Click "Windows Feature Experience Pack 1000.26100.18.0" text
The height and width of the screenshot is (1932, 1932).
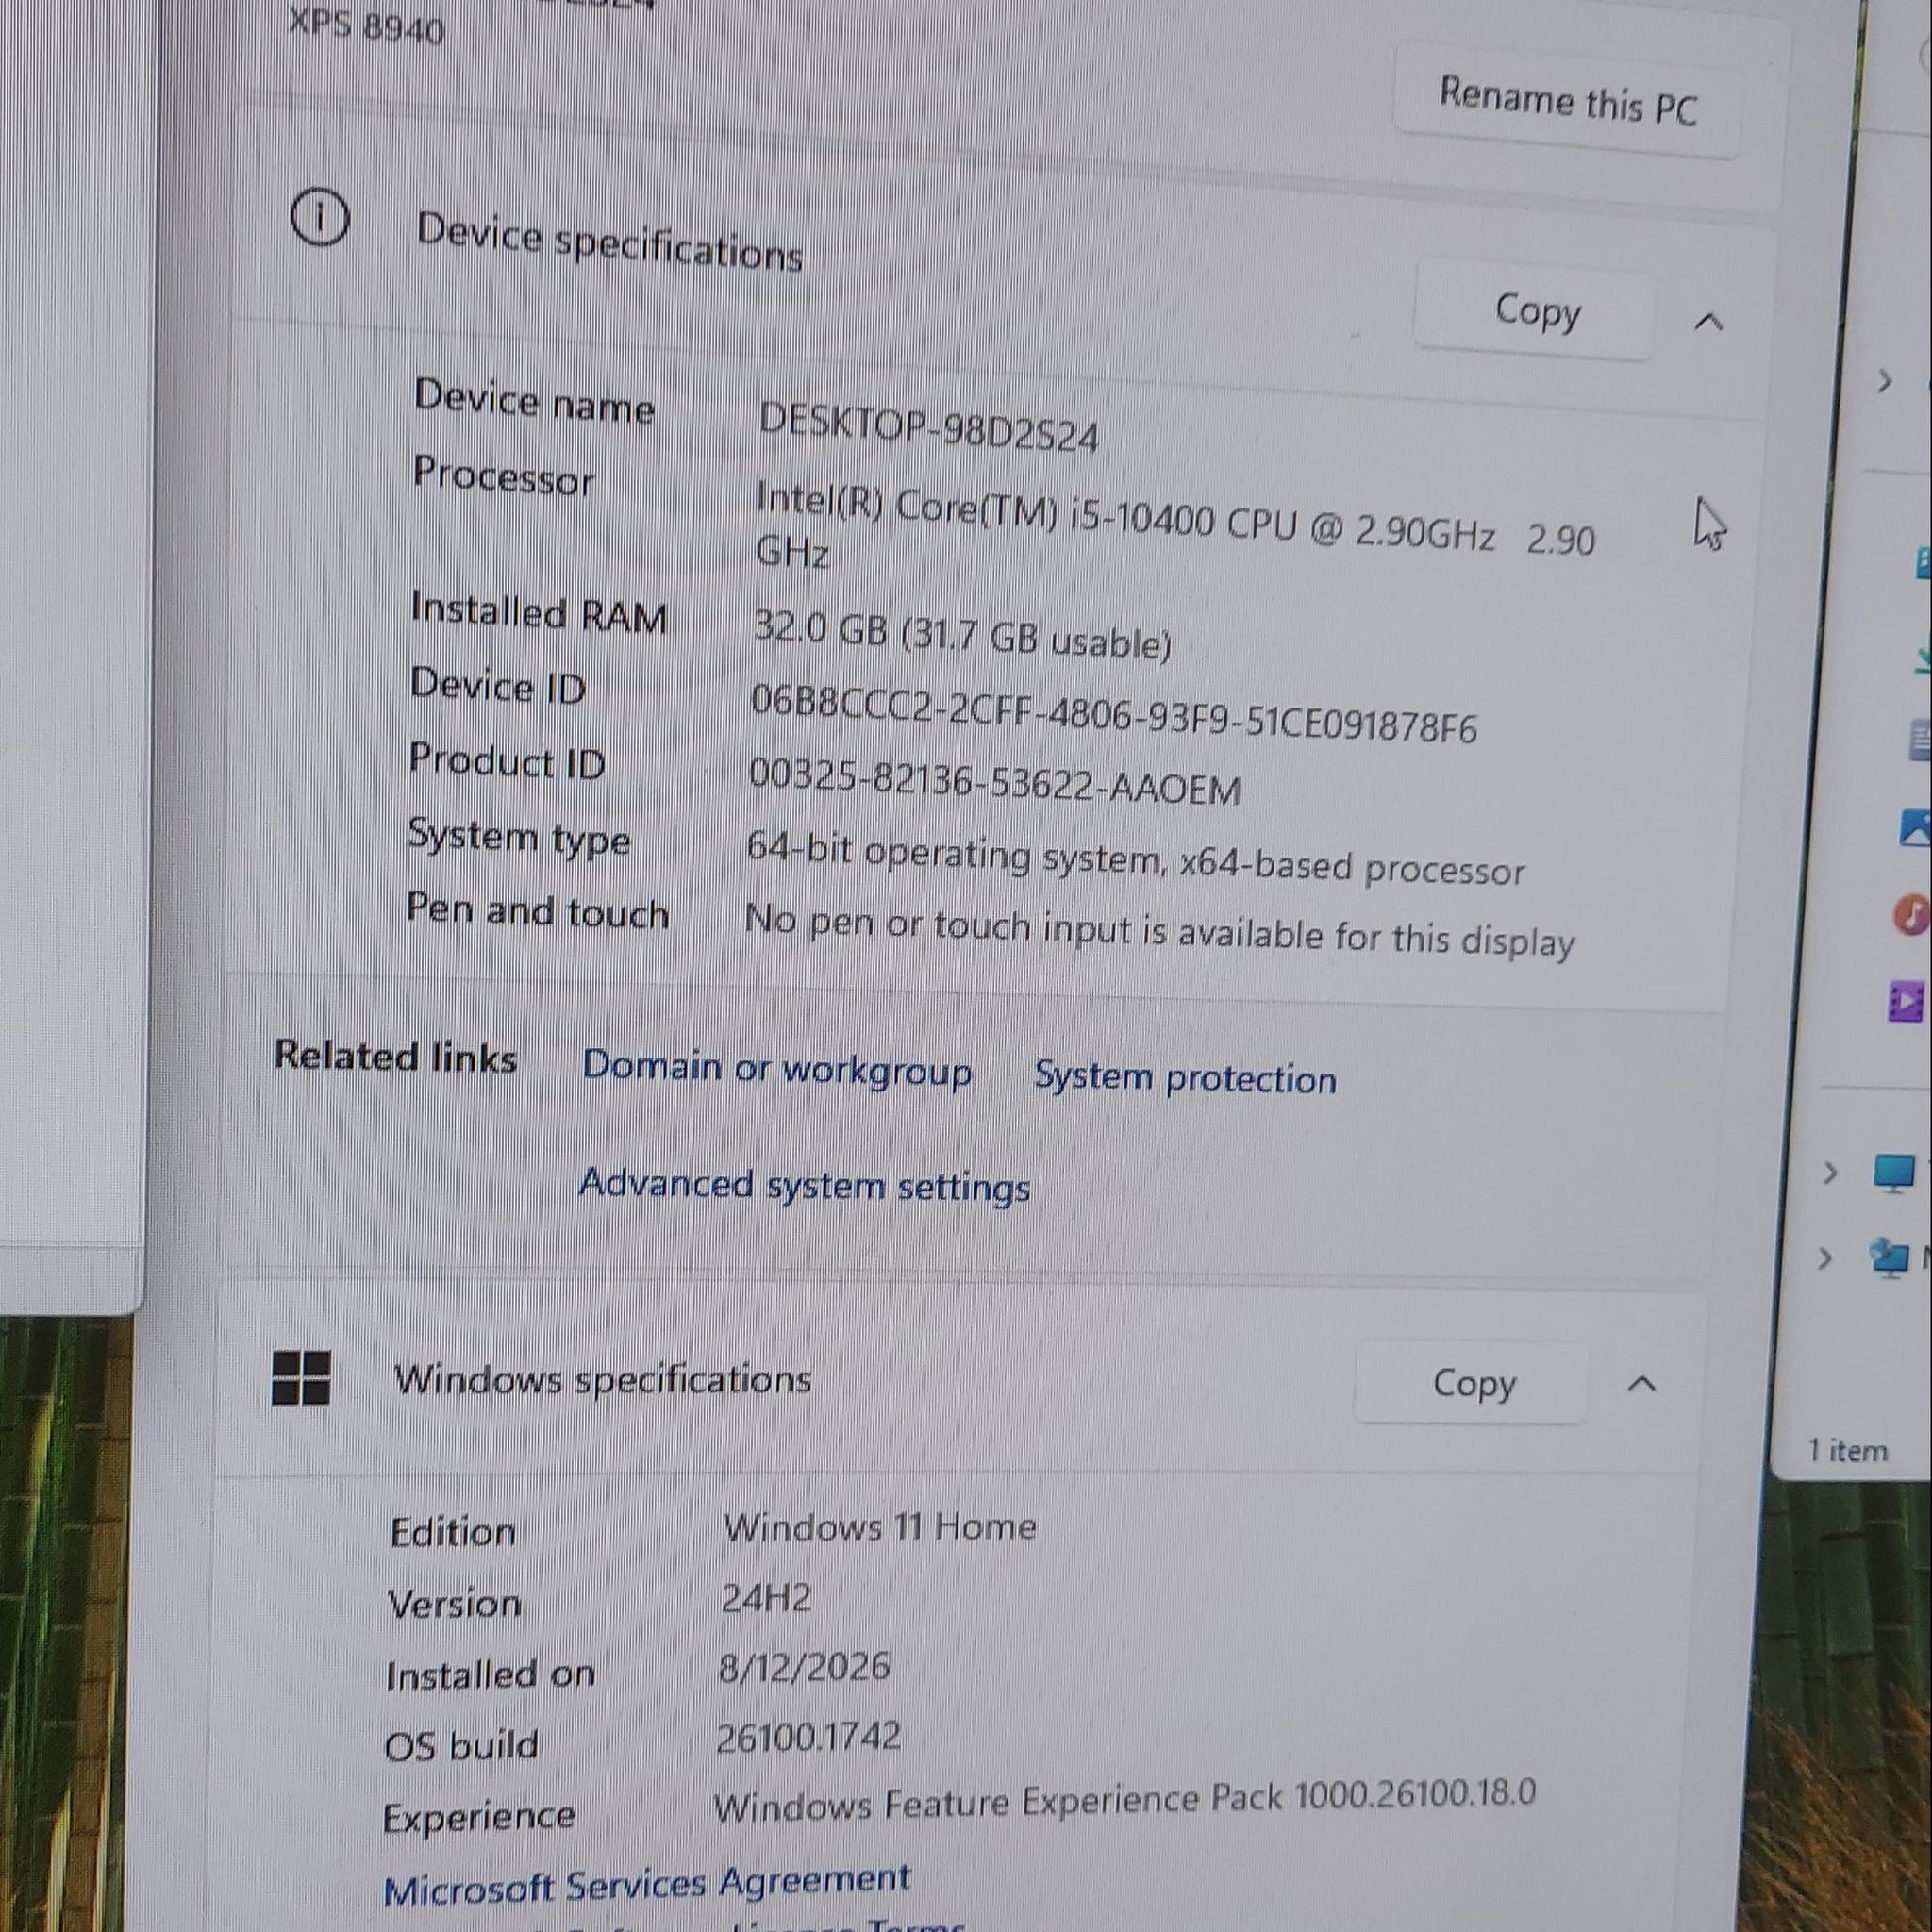pyautogui.click(x=1124, y=1802)
